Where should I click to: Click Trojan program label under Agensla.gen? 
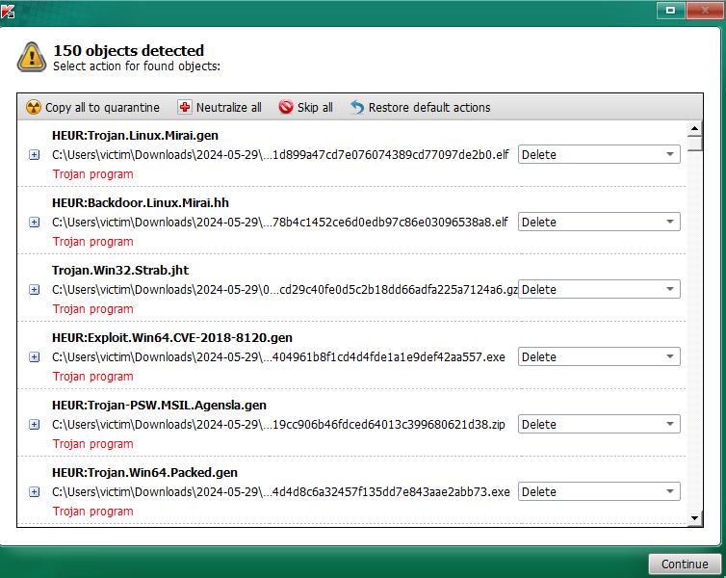(92, 444)
